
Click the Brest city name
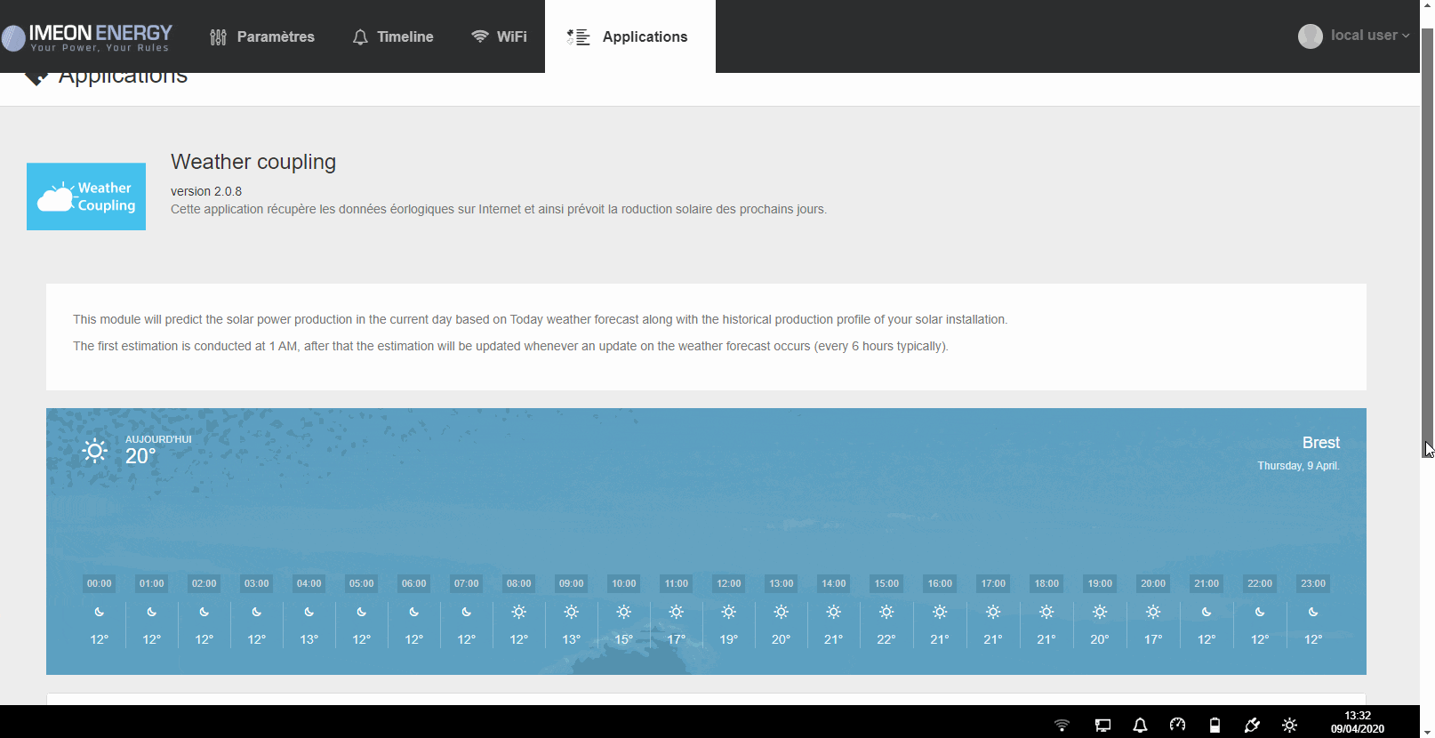tap(1321, 443)
